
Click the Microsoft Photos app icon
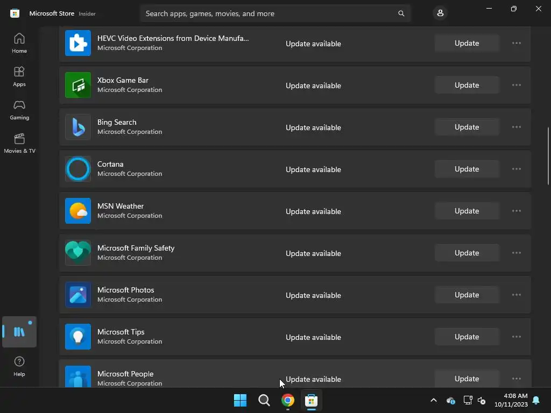coord(78,295)
